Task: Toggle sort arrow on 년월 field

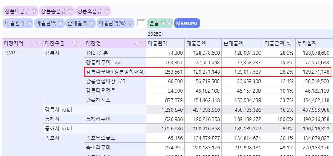Action: [x=169, y=23]
